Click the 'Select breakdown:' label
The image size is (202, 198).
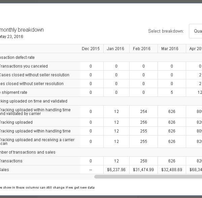click(x=166, y=31)
